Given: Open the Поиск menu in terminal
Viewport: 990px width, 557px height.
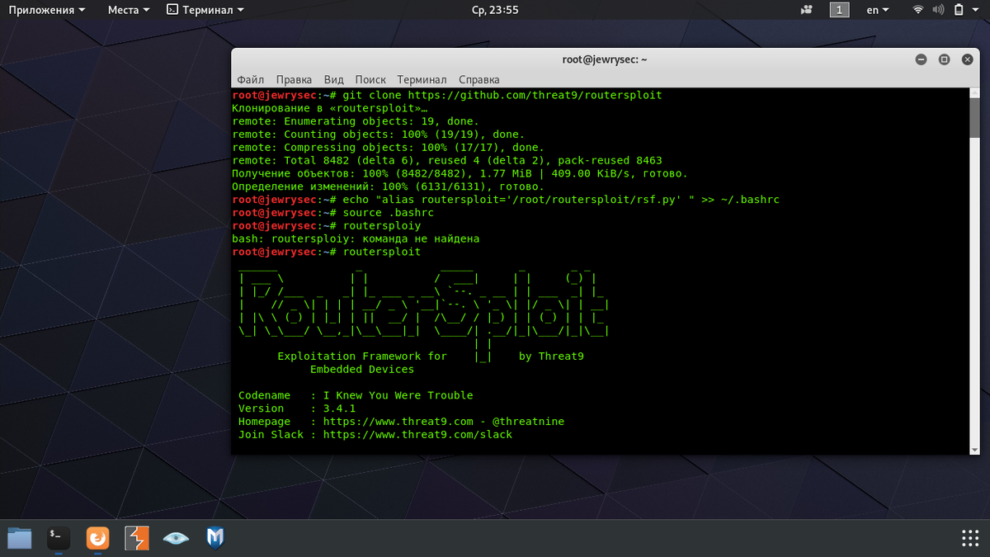Looking at the screenshot, I should pyautogui.click(x=370, y=80).
